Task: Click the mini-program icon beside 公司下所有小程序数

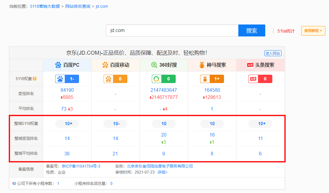Action: [14, 183]
